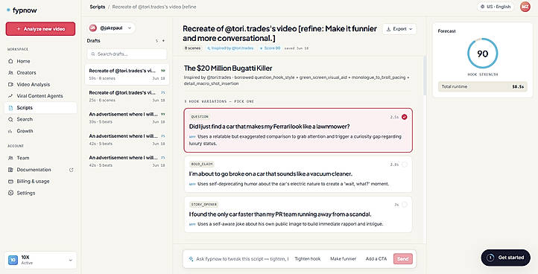Click the QUESTION label tag

[x=200, y=117]
